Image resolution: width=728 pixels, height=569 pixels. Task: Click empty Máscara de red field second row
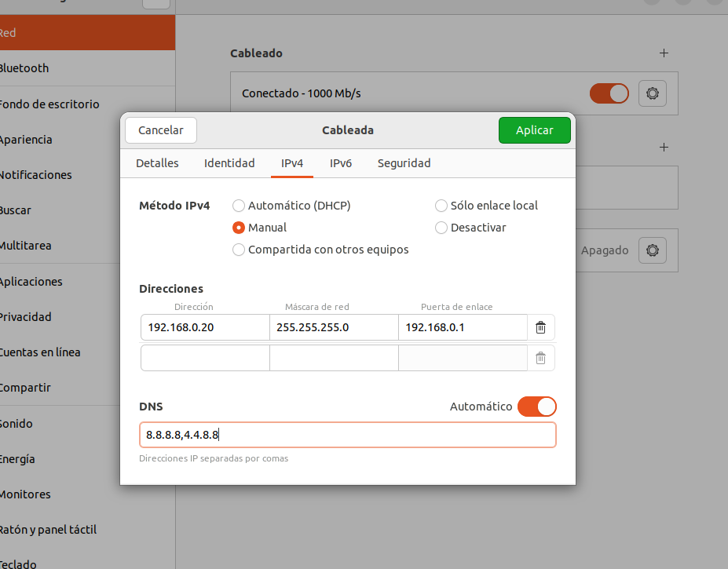(334, 358)
